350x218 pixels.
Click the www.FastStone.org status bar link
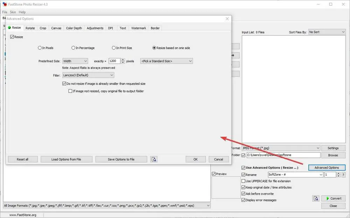23,215
